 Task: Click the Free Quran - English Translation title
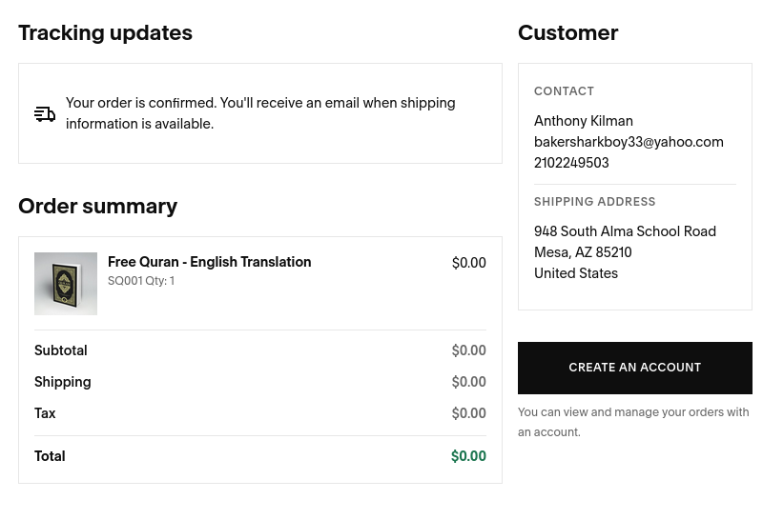pyautogui.click(x=209, y=262)
